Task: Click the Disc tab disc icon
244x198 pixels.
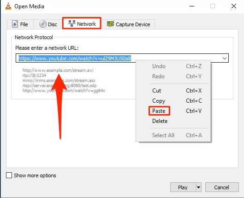Action: (x=42, y=24)
